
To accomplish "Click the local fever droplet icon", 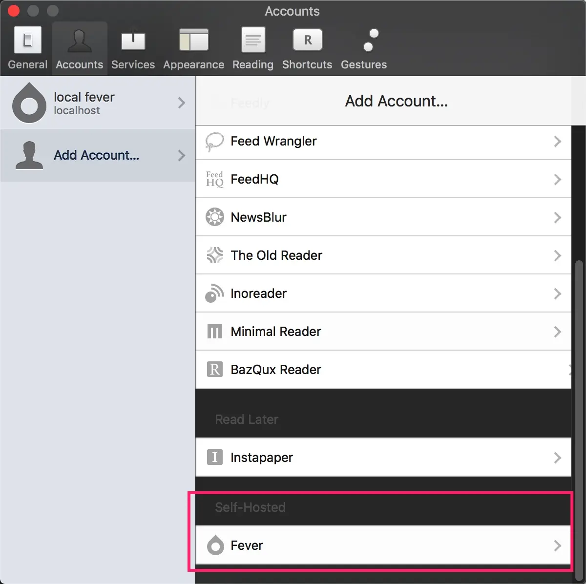I will pos(29,103).
